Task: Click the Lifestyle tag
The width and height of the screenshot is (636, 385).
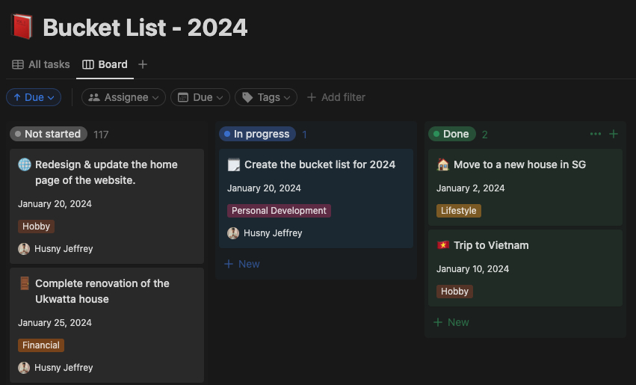Action: pos(459,211)
